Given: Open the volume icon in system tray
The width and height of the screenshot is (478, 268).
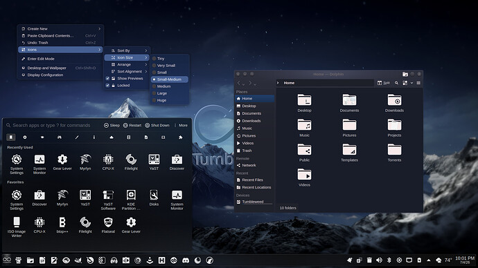Looking at the screenshot, I should (x=379, y=260).
